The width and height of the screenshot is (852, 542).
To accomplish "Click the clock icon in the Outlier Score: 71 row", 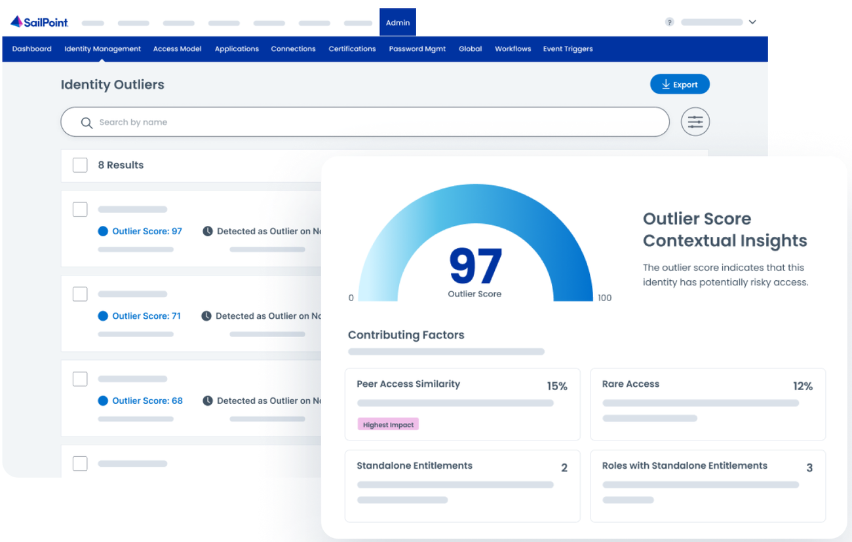I will pos(206,316).
